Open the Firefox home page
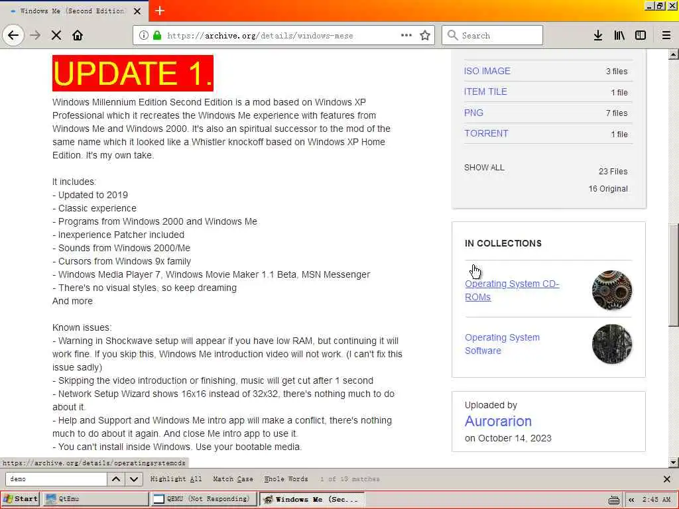 78,35
